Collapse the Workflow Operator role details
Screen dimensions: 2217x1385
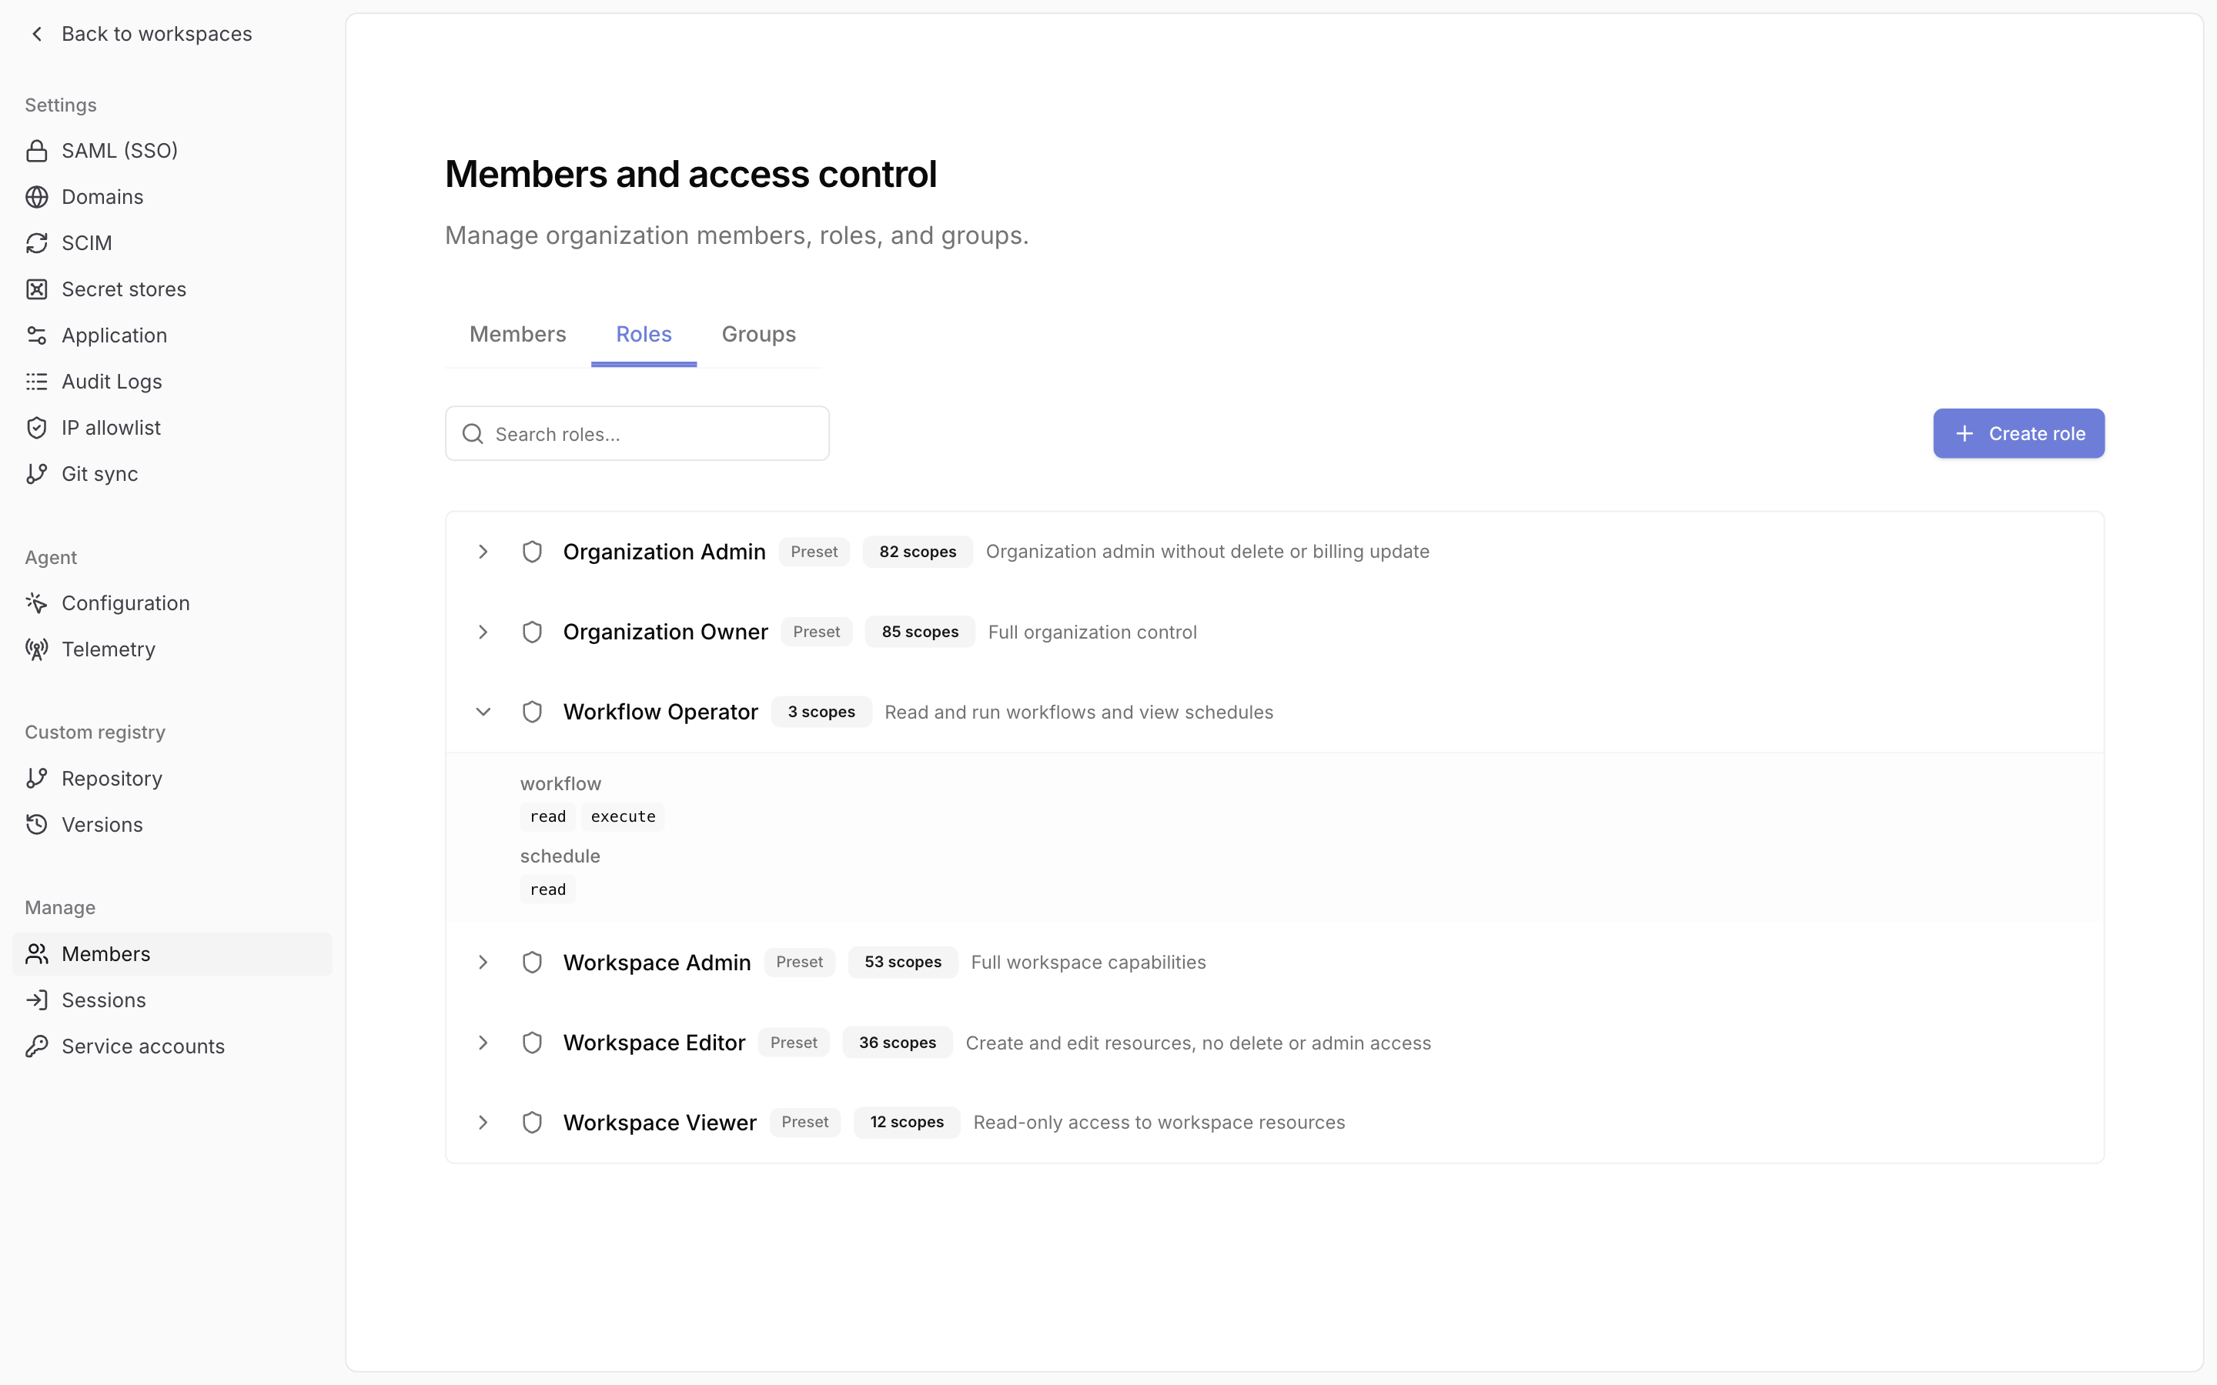pos(483,712)
